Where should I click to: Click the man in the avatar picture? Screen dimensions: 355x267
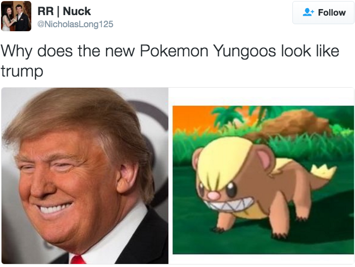point(22,18)
